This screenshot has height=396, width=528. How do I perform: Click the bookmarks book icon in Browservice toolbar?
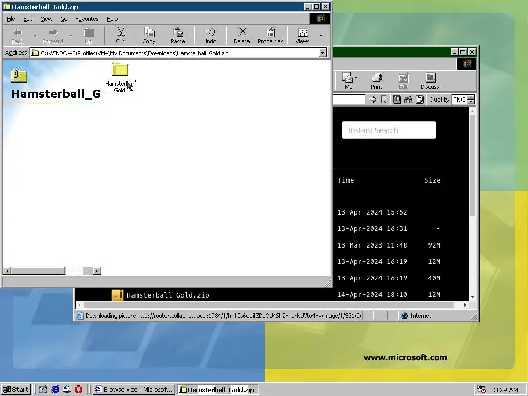(x=397, y=100)
